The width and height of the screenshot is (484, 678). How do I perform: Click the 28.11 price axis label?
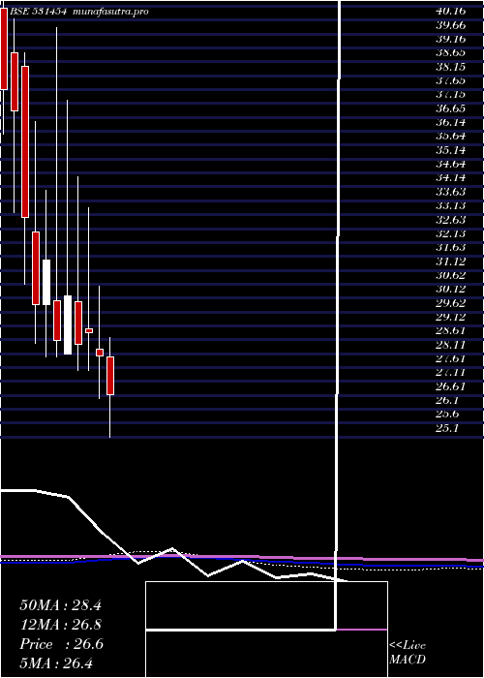point(451,345)
